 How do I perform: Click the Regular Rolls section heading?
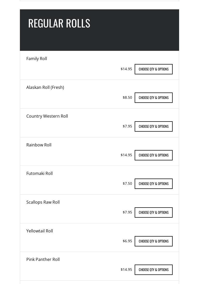click(59, 23)
